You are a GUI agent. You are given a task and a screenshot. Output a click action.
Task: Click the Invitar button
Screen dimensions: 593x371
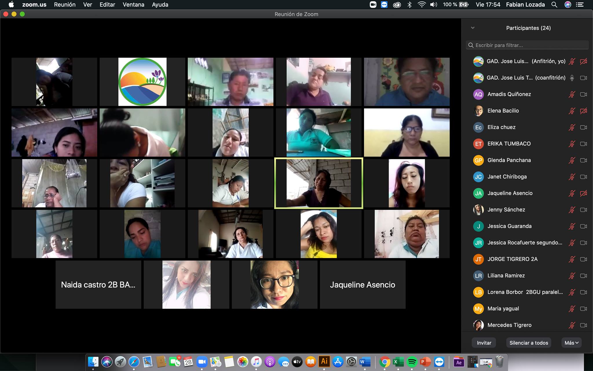coord(484,343)
